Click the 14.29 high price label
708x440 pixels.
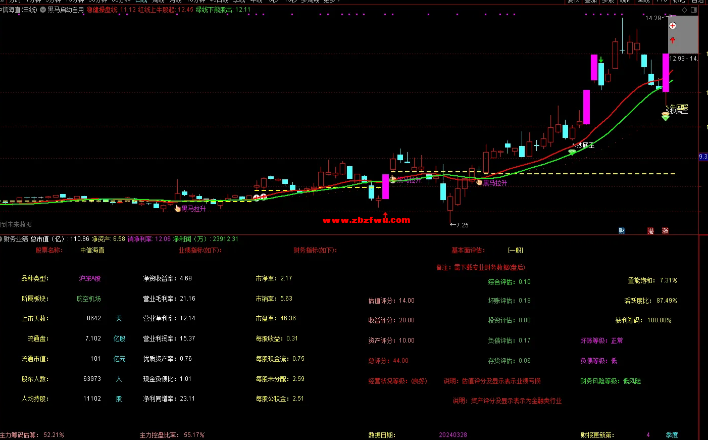tap(653, 18)
